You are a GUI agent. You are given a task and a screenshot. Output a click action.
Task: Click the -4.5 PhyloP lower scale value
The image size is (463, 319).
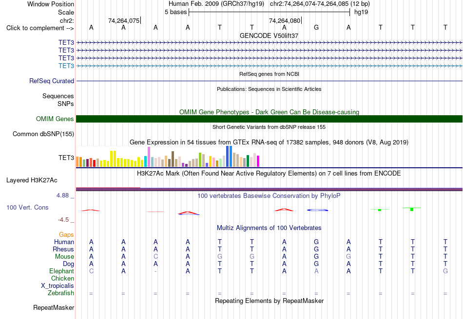[x=63, y=220]
